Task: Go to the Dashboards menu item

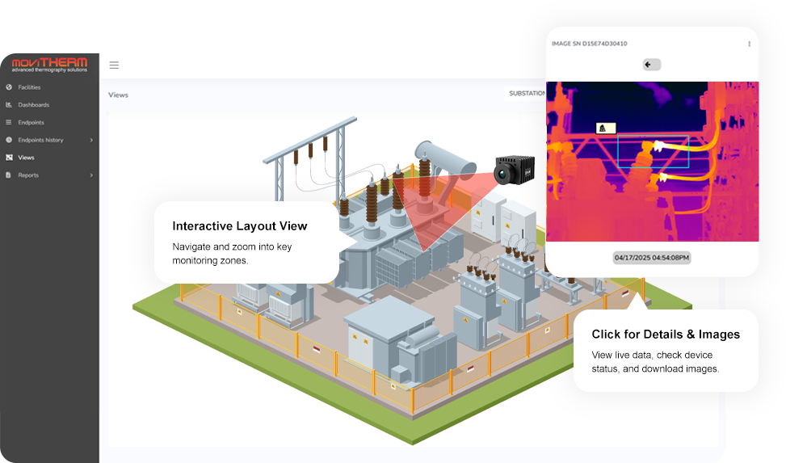Action: pos(33,105)
